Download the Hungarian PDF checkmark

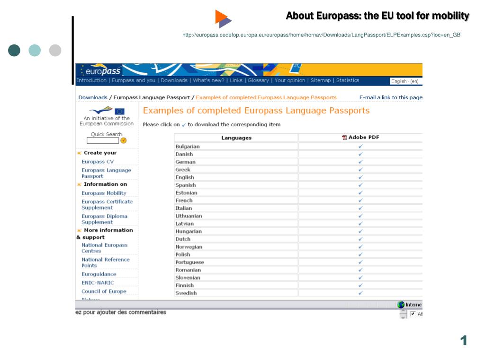(360, 231)
